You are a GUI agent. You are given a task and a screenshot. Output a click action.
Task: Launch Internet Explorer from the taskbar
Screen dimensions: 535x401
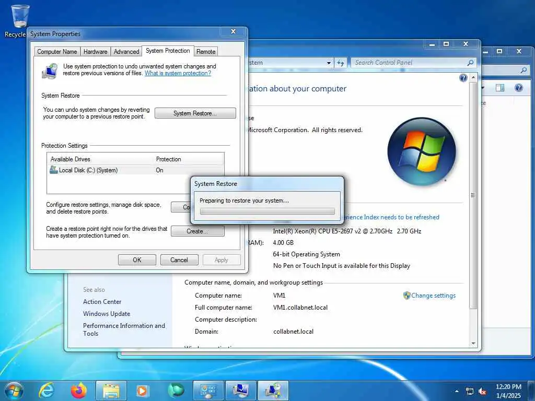click(46, 391)
